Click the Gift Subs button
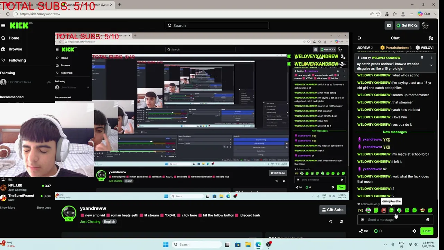444x250 pixels. click(332, 210)
